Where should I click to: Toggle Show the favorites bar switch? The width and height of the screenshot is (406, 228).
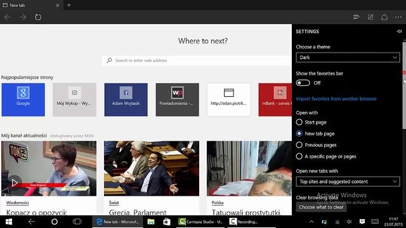point(303,83)
